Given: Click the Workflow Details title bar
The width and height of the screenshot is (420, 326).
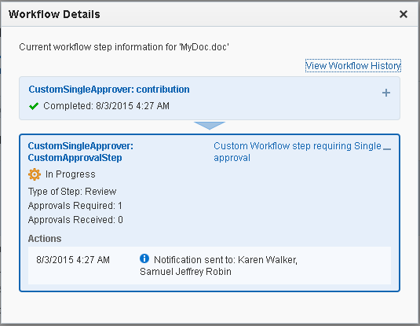Looking at the screenshot, I should (210, 14).
